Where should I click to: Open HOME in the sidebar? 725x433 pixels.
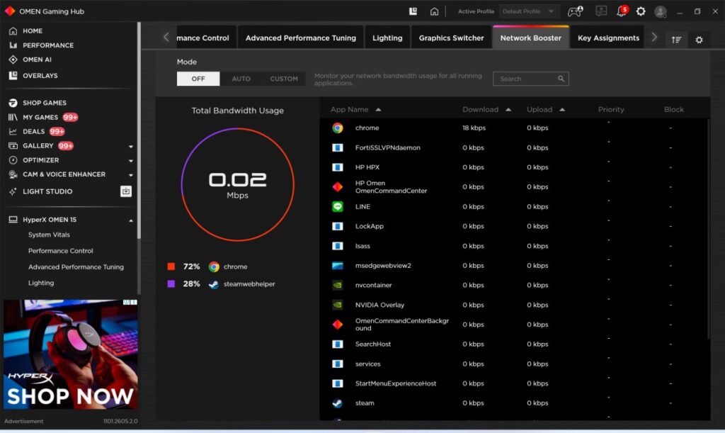tap(33, 31)
